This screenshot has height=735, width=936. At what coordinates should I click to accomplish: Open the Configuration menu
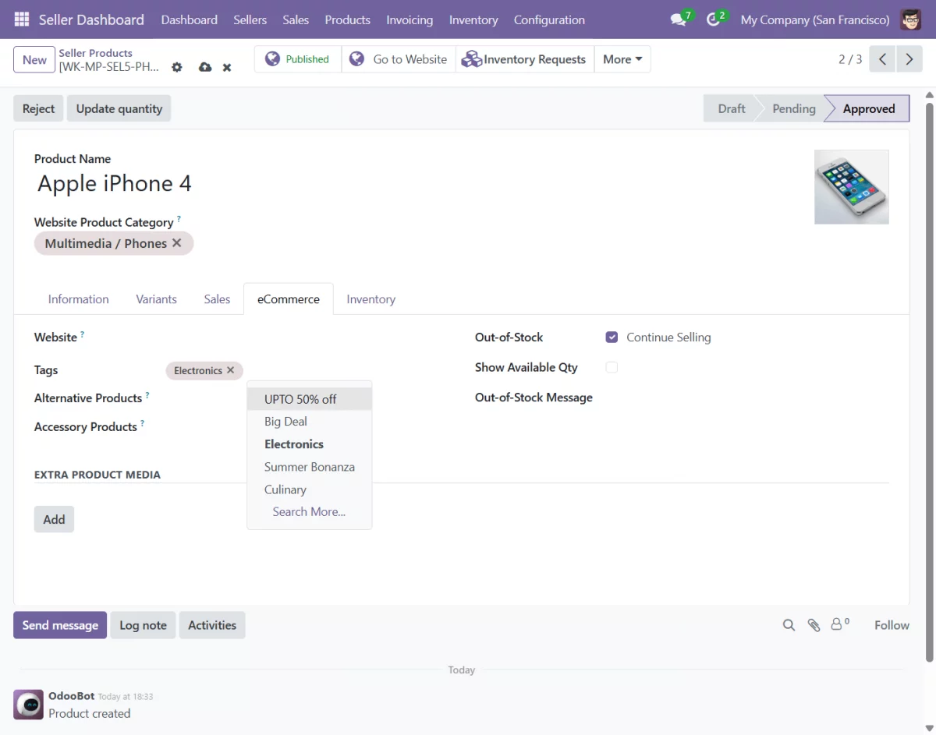(x=549, y=19)
